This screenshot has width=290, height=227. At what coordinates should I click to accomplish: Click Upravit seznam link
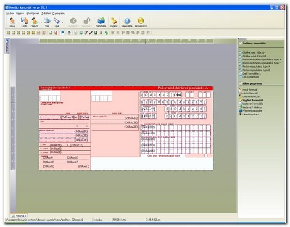click(x=251, y=77)
